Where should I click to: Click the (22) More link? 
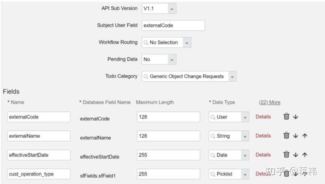(270, 102)
